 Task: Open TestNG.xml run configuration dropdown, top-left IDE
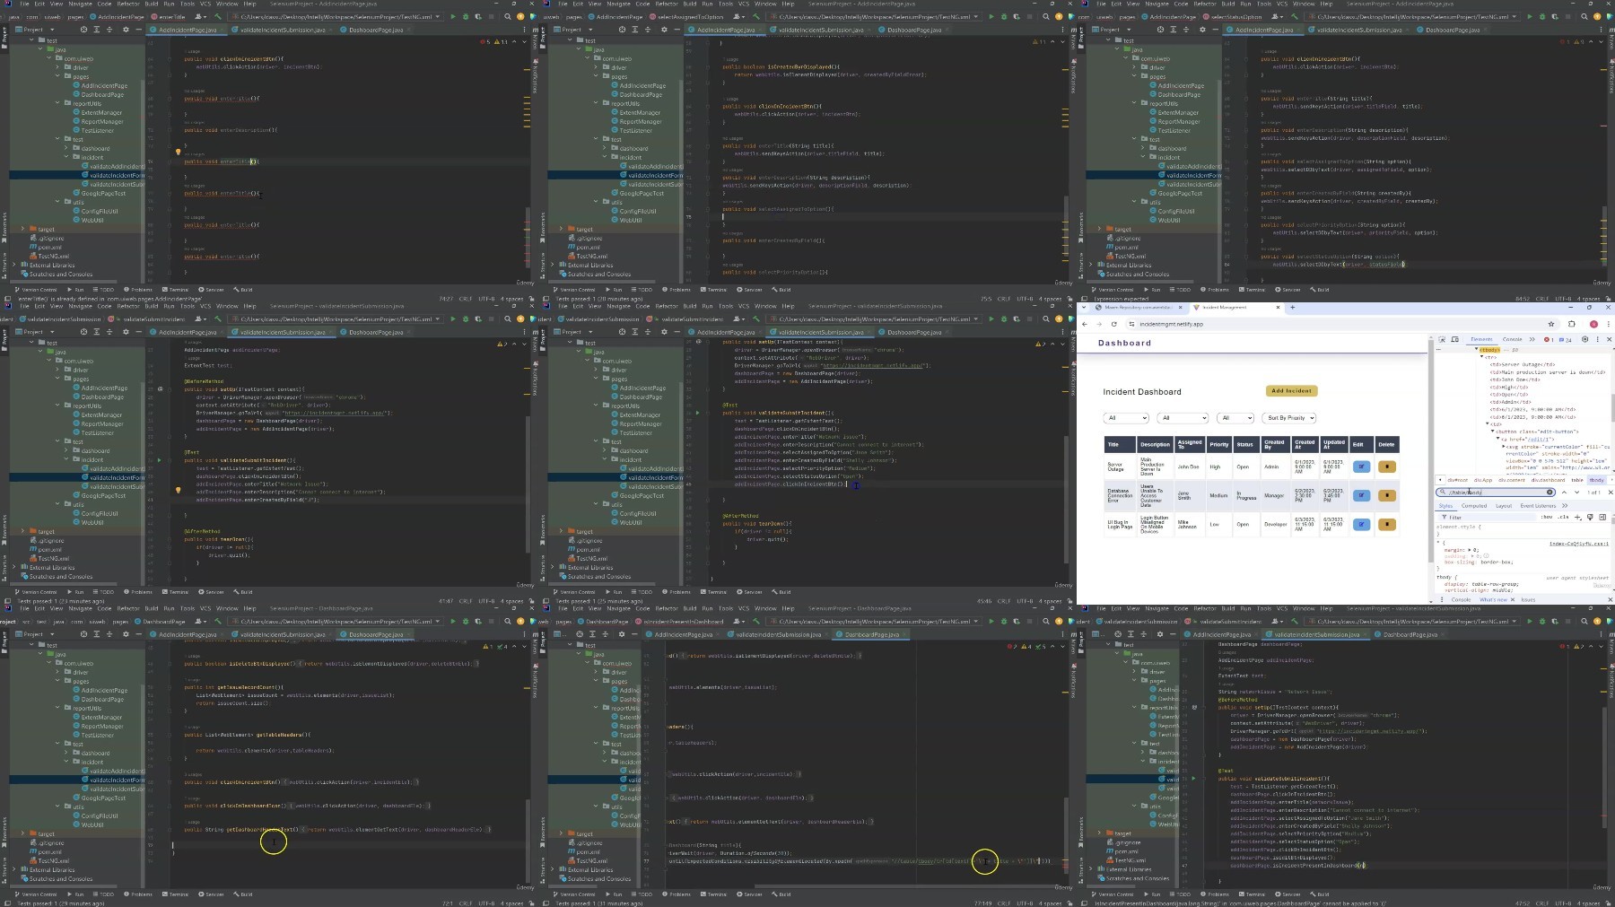(336, 16)
